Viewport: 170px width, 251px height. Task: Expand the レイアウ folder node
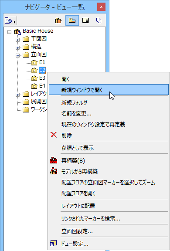click(x=17, y=95)
